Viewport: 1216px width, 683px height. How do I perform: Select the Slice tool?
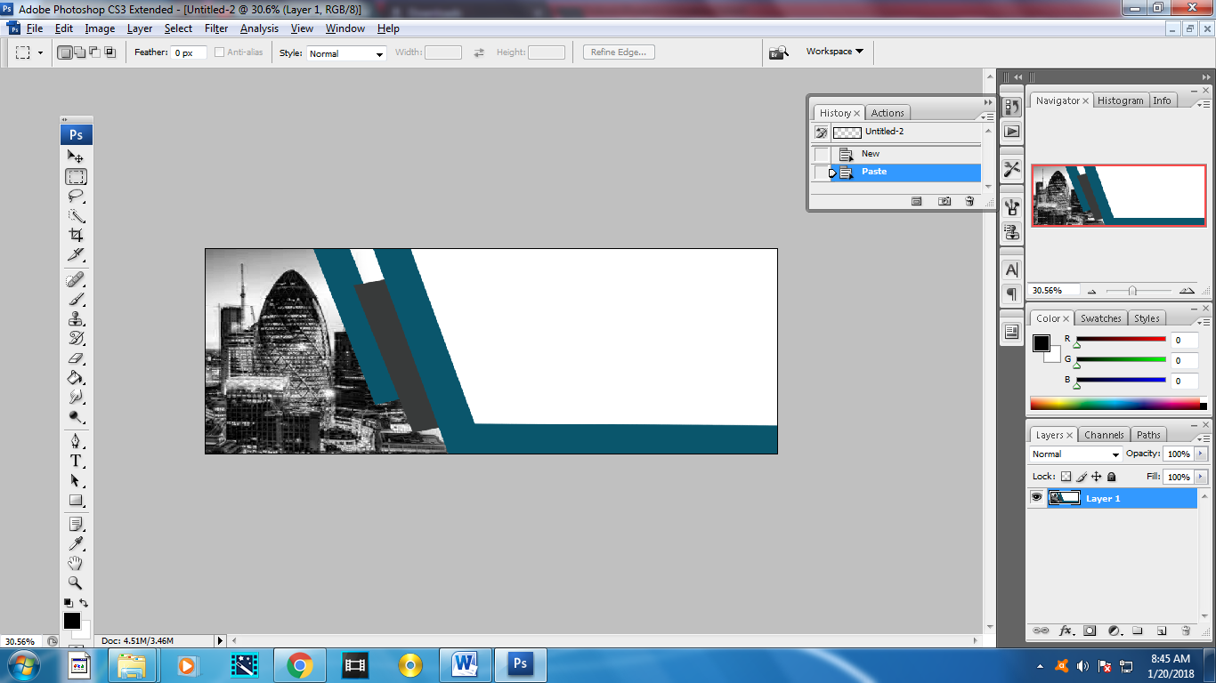point(76,255)
